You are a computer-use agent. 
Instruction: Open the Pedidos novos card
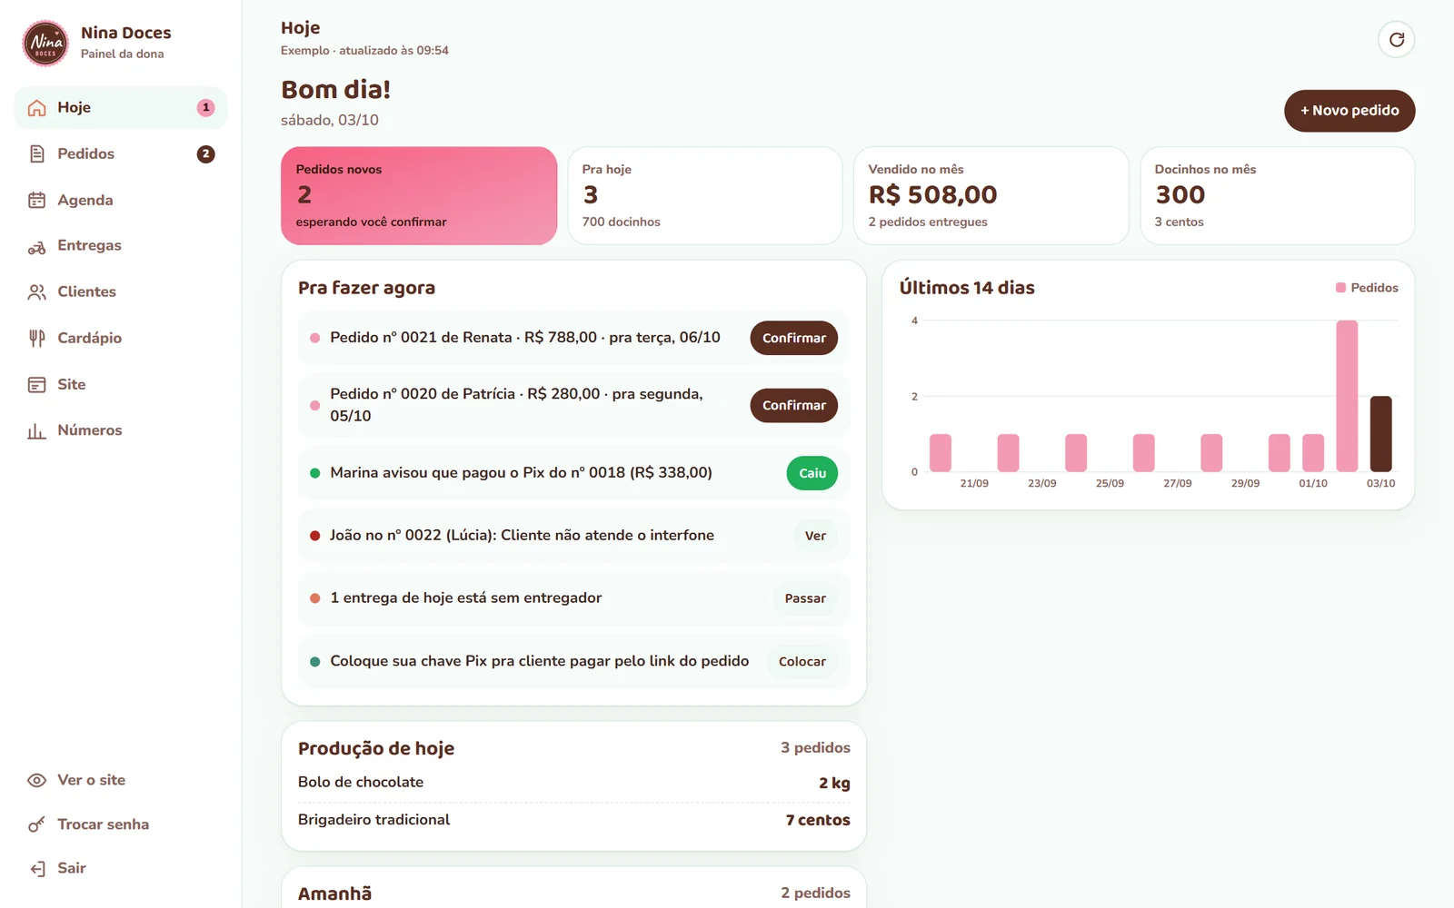point(419,196)
